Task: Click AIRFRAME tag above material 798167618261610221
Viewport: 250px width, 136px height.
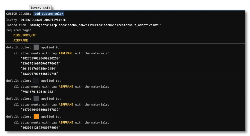Action: pos(66,86)
